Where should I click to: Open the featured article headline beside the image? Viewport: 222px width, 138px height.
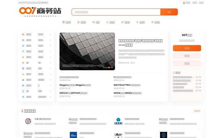coord(141,43)
